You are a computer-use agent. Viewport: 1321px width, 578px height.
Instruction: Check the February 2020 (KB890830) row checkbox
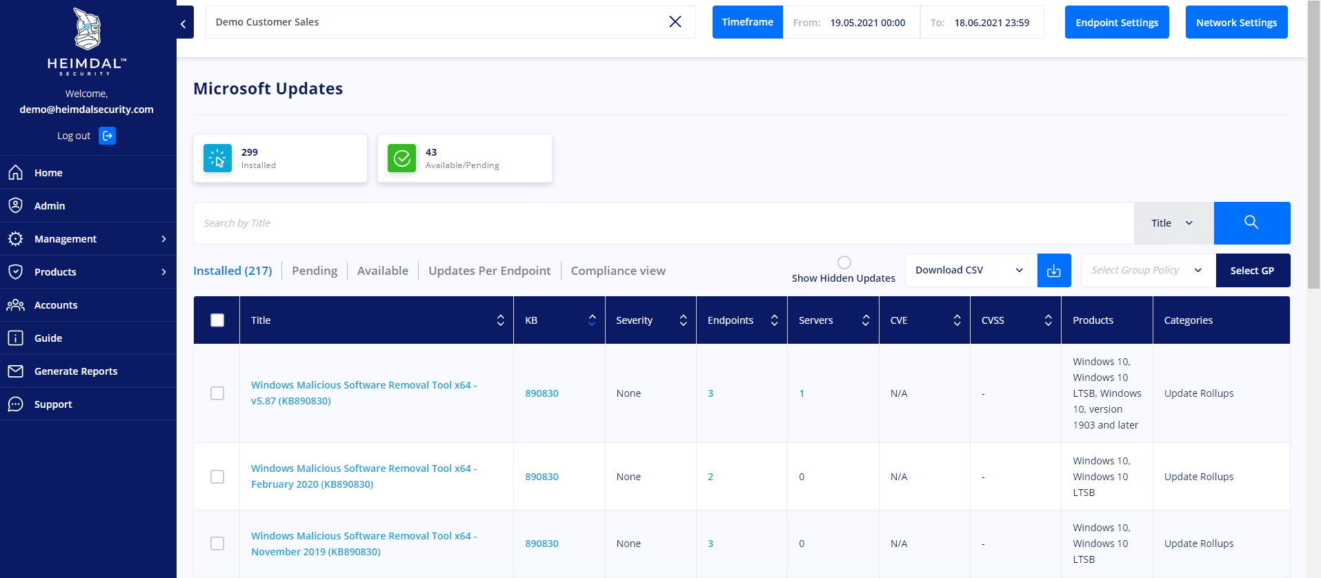217,477
